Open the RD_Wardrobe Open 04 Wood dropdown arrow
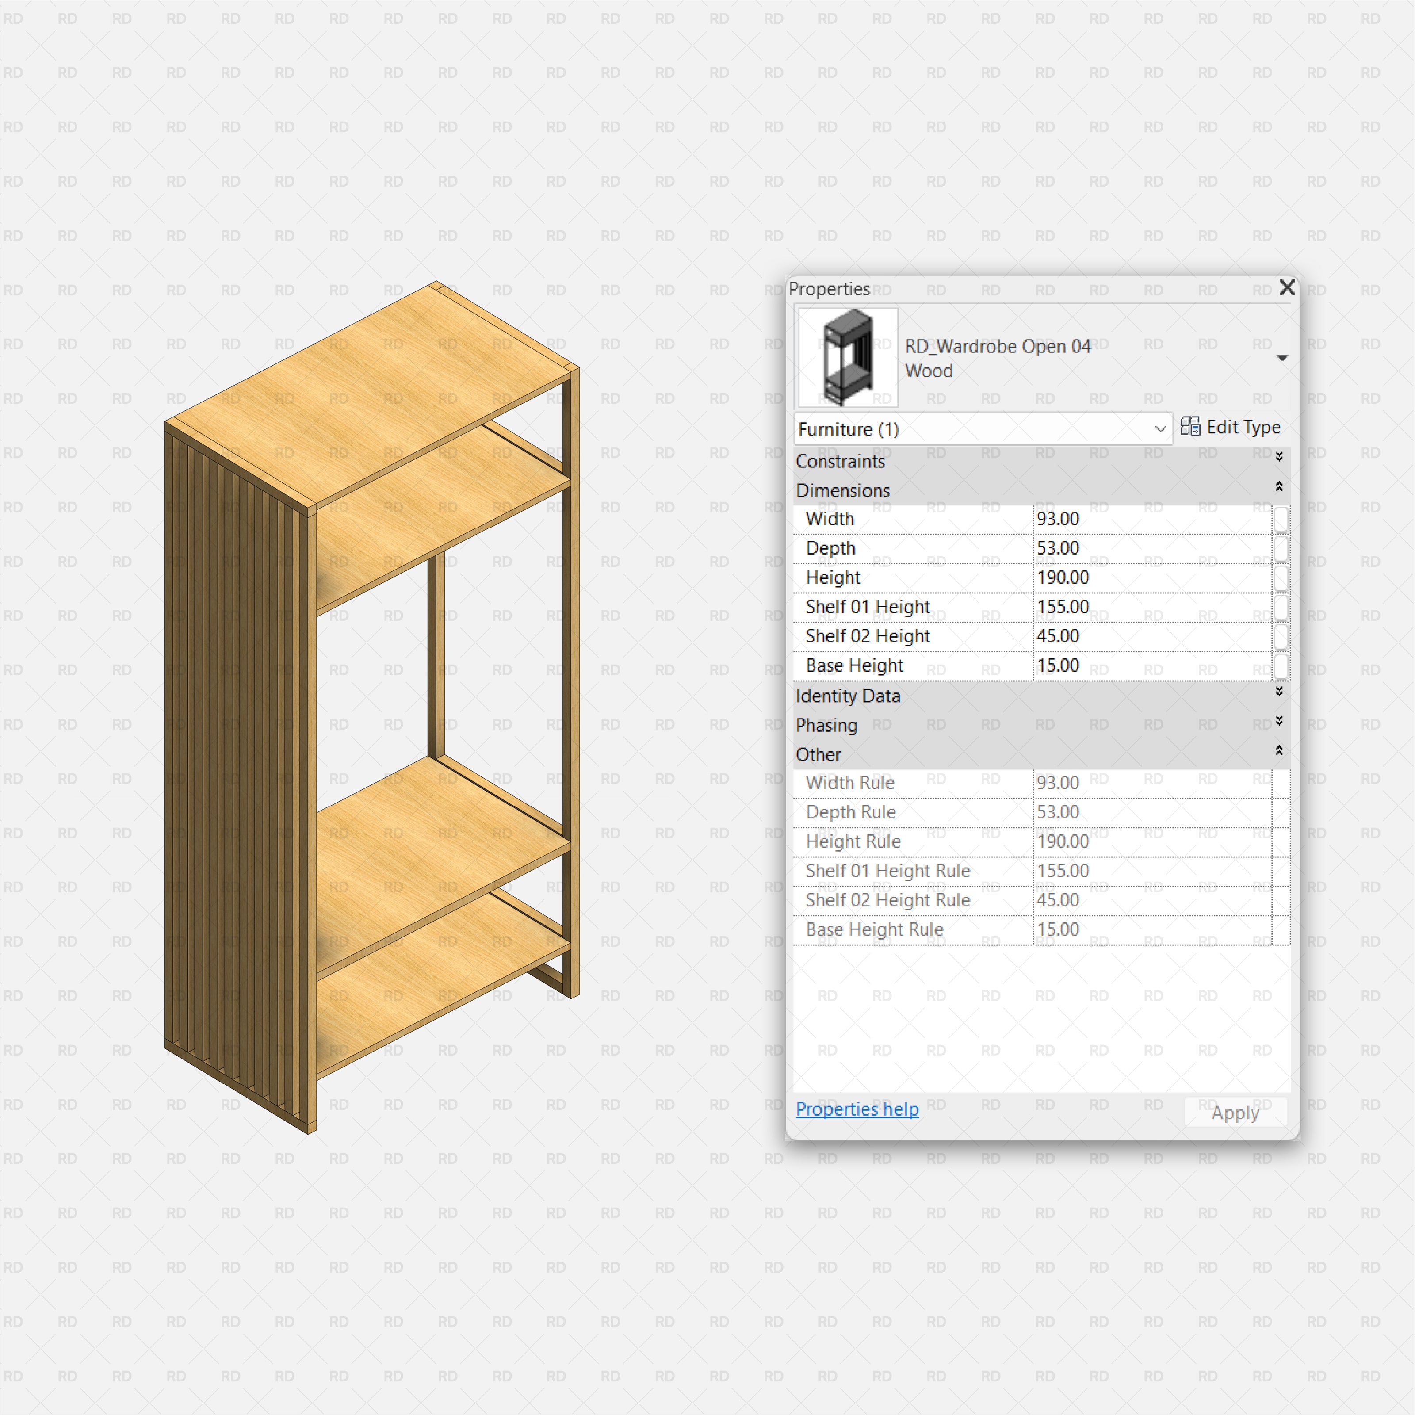The width and height of the screenshot is (1415, 1415). coord(1283,358)
